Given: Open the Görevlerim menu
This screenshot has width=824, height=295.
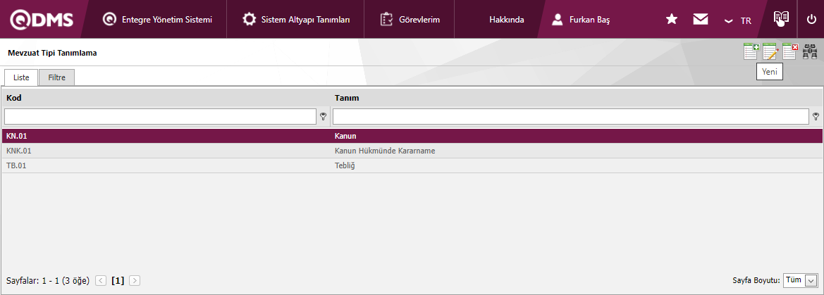Looking at the screenshot, I should (x=410, y=20).
